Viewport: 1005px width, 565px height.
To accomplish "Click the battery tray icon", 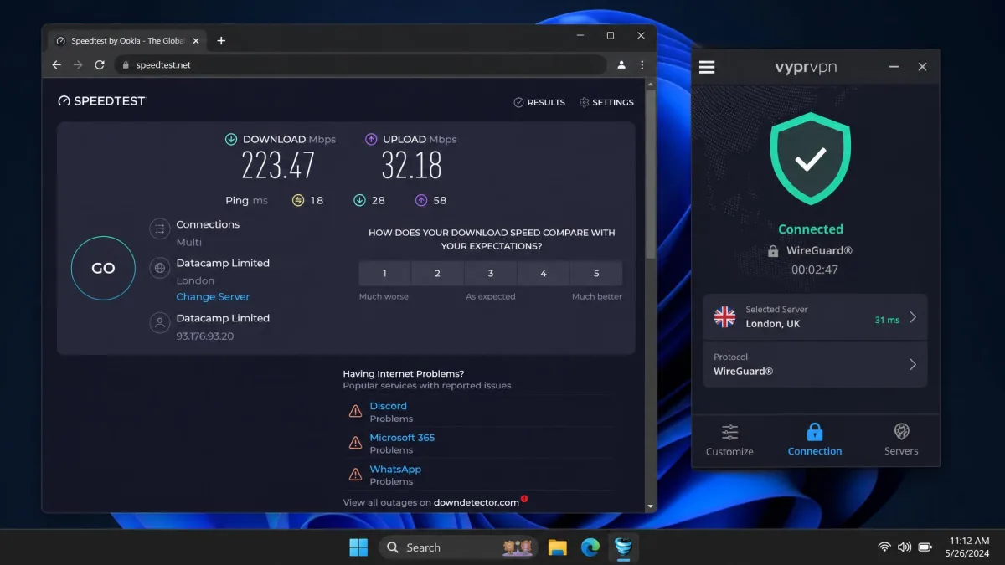I will 925,547.
